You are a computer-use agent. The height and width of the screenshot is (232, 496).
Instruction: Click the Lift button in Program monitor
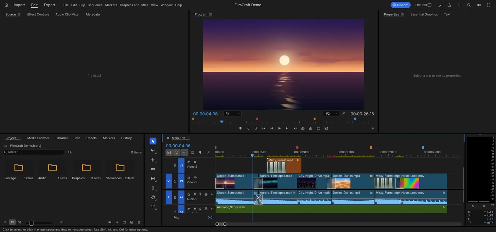303,128
